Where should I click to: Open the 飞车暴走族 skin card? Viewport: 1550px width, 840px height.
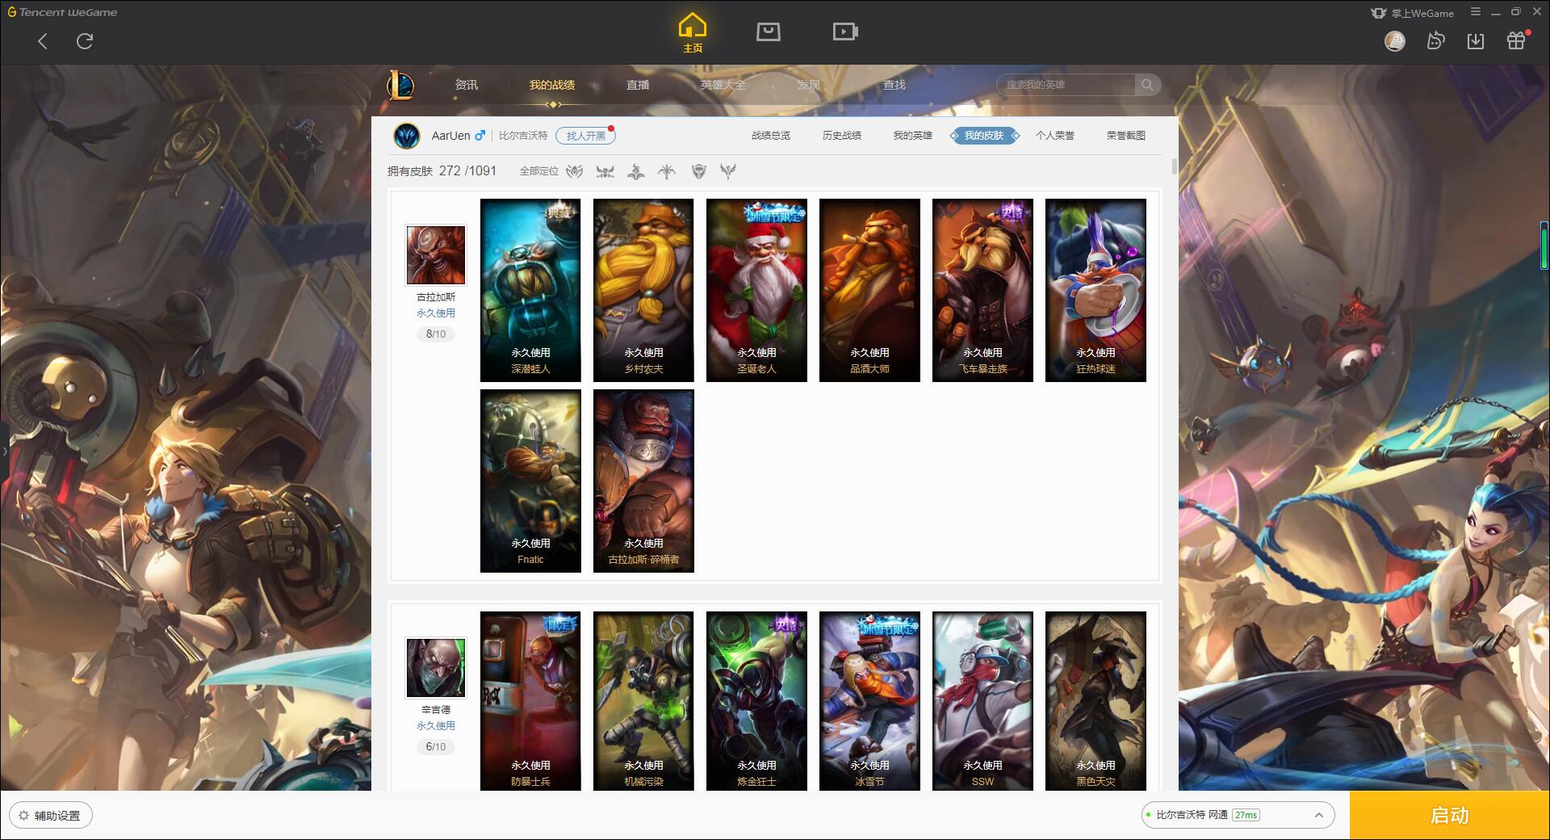982,290
